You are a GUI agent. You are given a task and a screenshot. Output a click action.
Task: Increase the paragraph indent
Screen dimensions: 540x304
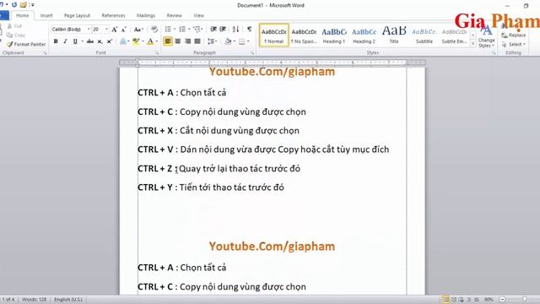point(223,30)
